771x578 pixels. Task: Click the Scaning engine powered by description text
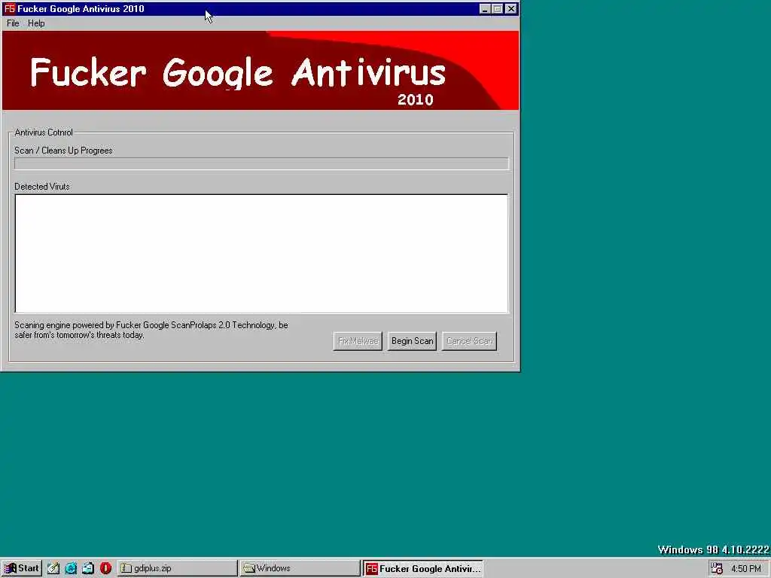pos(151,330)
